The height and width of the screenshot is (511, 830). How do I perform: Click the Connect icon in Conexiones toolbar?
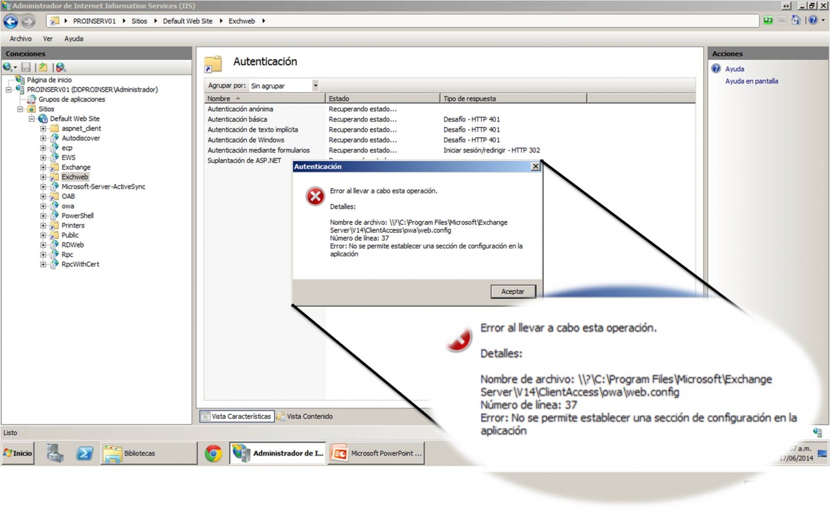coord(8,67)
